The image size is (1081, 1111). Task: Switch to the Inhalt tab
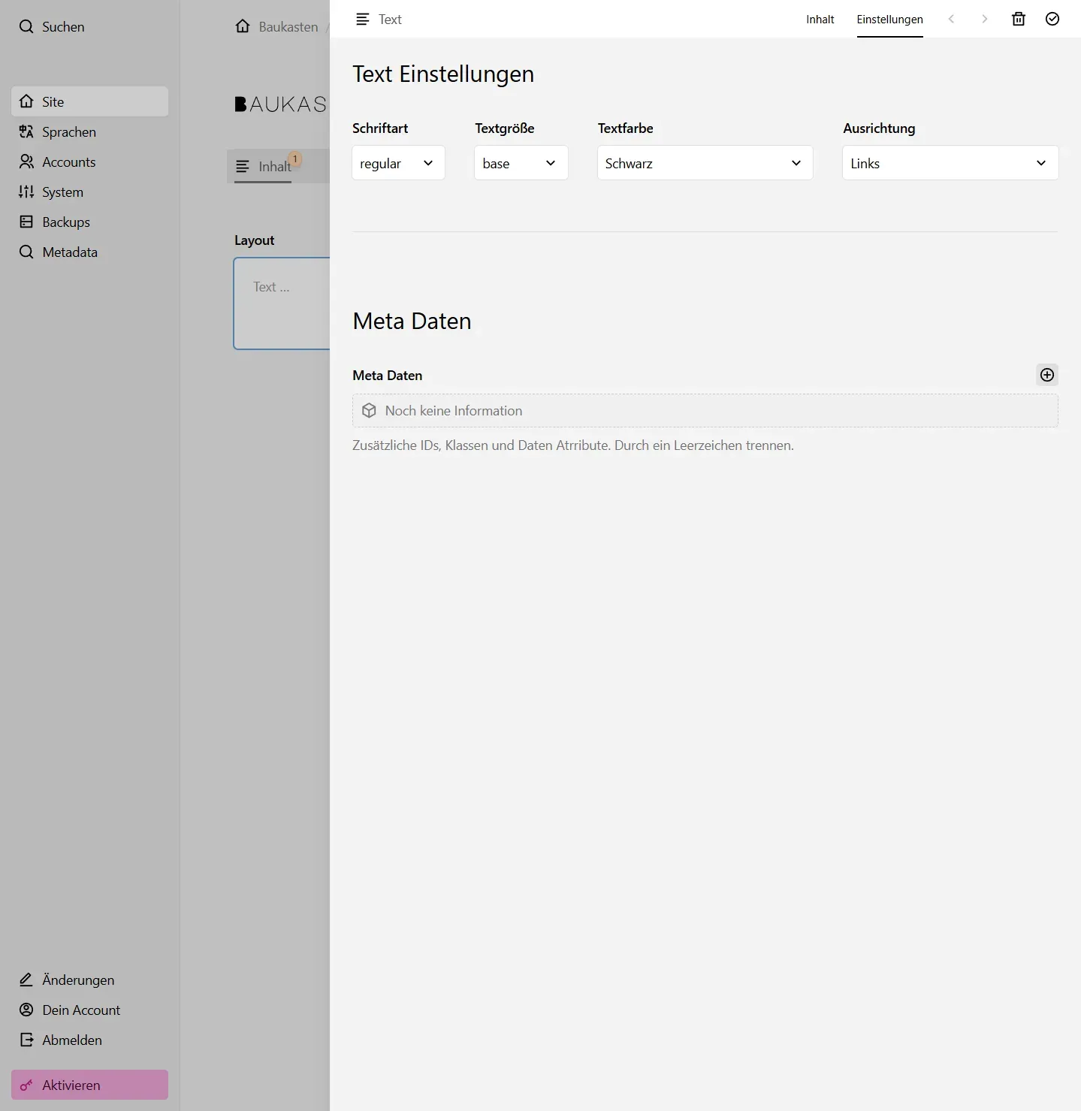point(819,20)
